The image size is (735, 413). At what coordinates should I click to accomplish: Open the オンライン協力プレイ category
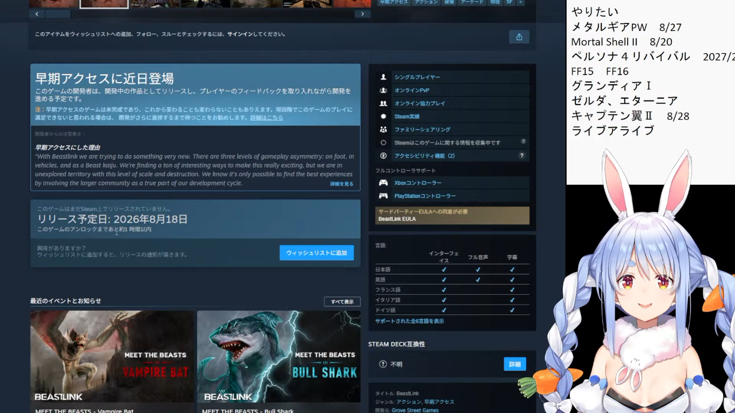point(420,103)
